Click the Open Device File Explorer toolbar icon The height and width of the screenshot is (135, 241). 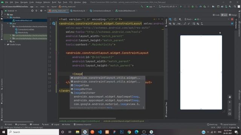tap(213, 7)
